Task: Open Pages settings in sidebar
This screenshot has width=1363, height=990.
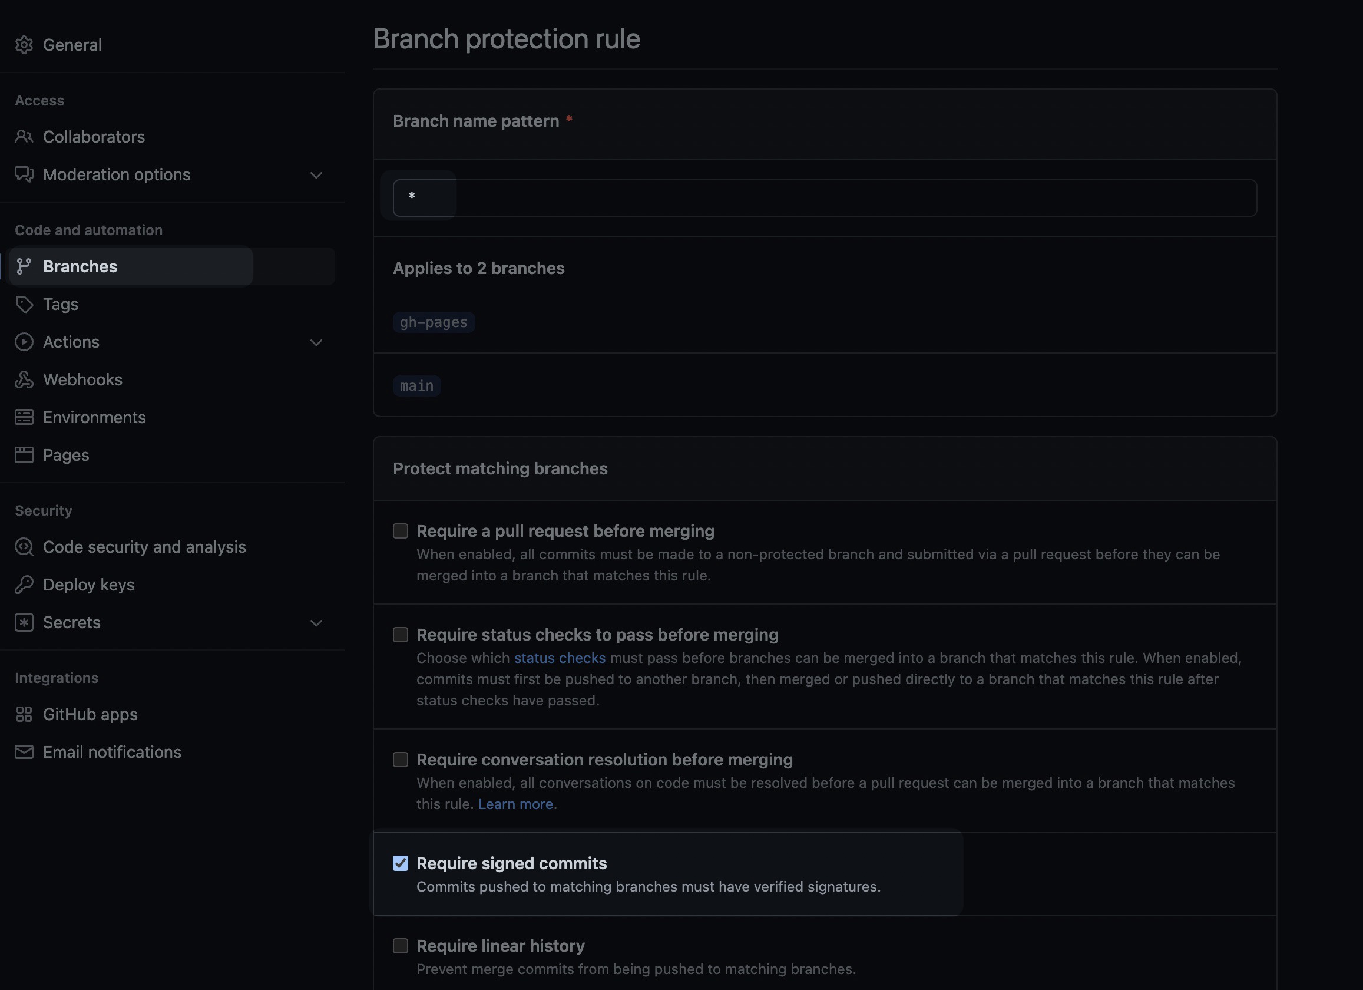Action: tap(66, 455)
